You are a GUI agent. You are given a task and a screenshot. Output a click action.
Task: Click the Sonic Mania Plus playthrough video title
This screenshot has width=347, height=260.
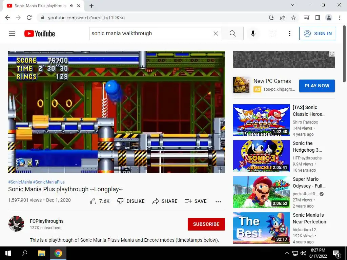(x=65, y=189)
